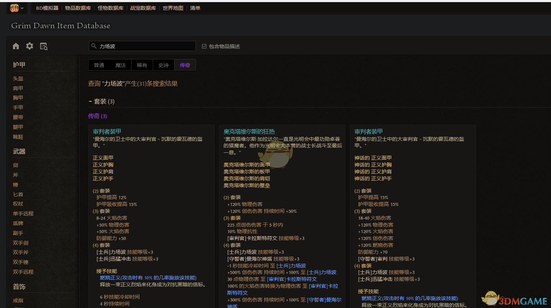Click 神话的 正义护胸 item
The width and height of the screenshot is (551, 308).
point(373,165)
